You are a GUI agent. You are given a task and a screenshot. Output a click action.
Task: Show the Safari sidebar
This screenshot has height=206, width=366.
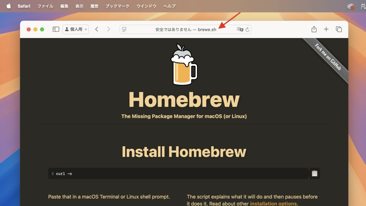click(56, 29)
